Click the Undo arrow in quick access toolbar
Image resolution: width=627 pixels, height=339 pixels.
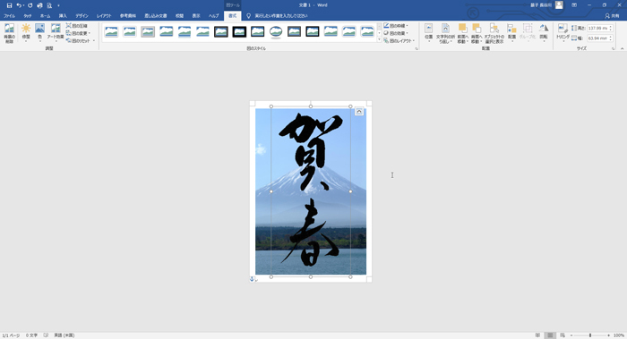click(19, 5)
